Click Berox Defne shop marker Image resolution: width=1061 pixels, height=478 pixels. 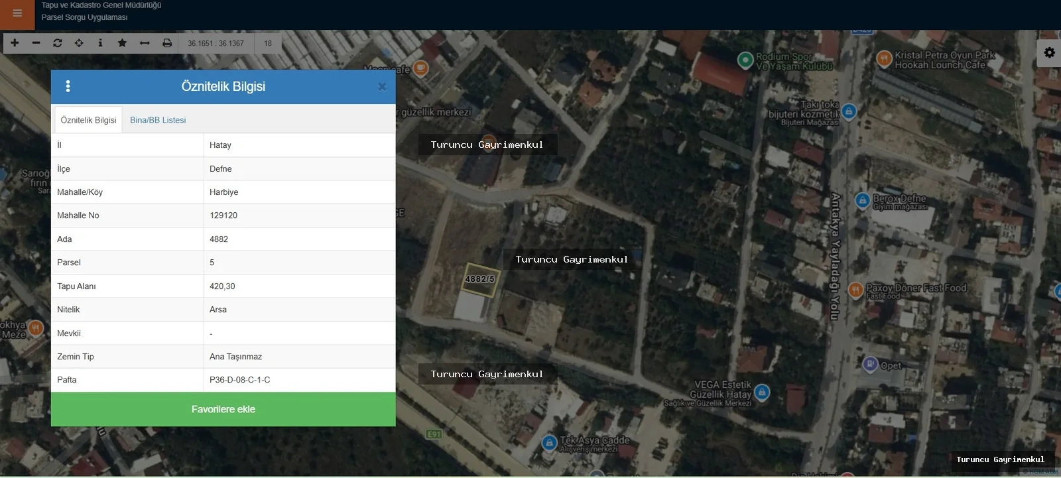click(x=862, y=200)
